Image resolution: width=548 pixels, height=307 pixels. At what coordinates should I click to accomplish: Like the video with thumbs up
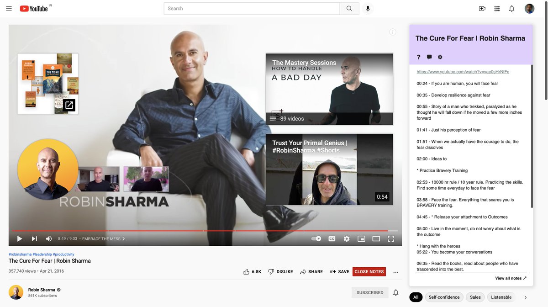tap(253, 272)
